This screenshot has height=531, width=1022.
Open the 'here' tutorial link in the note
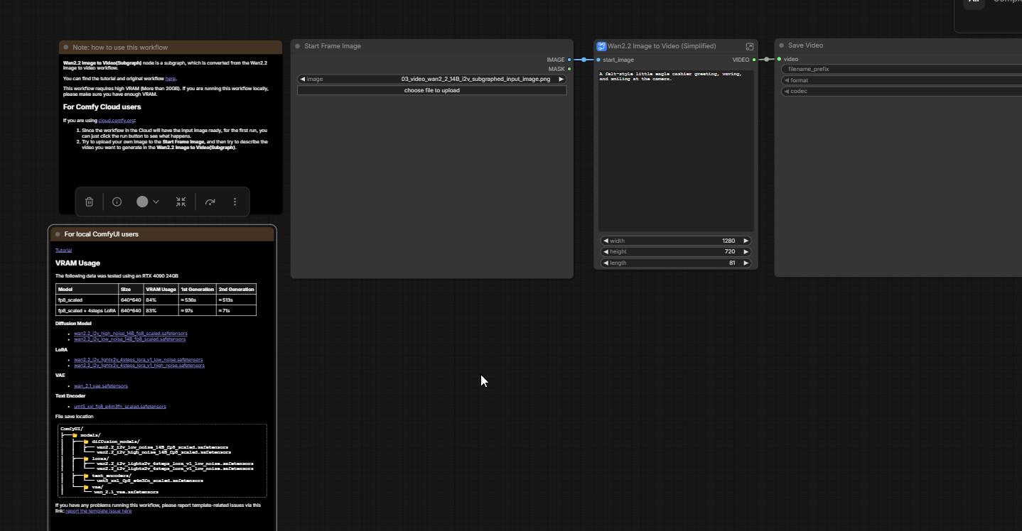170,78
